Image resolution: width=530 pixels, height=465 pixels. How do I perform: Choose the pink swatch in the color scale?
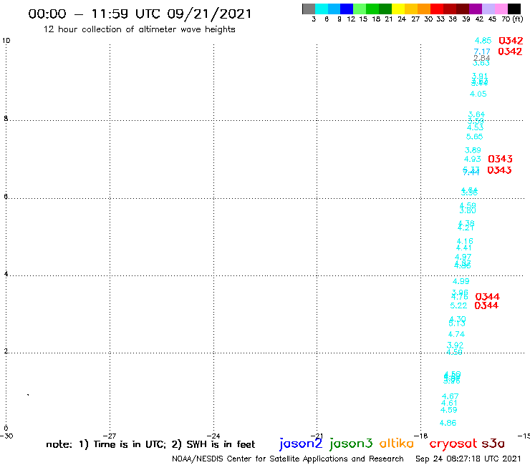[x=501, y=9]
